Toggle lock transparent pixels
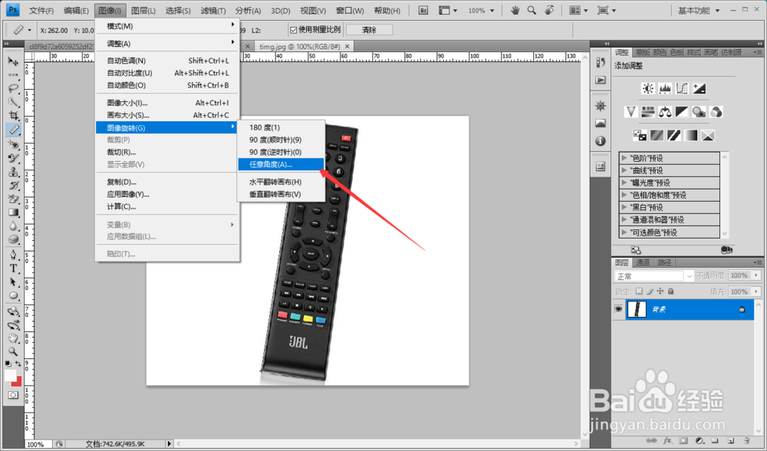 tap(639, 291)
